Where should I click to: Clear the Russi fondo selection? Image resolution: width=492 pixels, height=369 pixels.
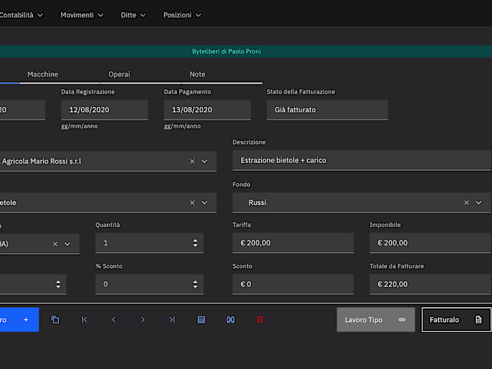pos(466,202)
